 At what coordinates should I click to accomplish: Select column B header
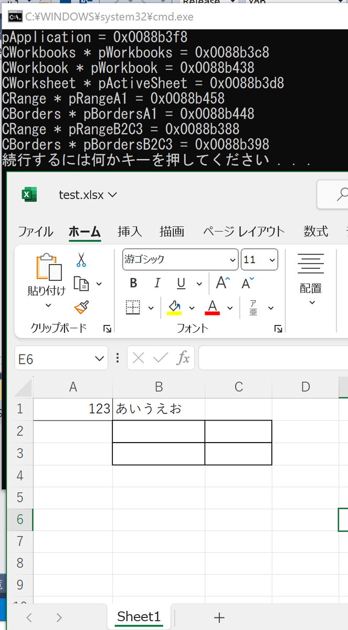click(159, 387)
